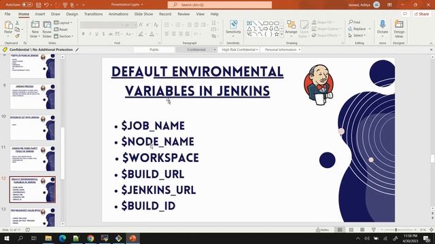Toggle Underline formatting
The height and width of the screenshot is (244, 435).
[x=97, y=34]
